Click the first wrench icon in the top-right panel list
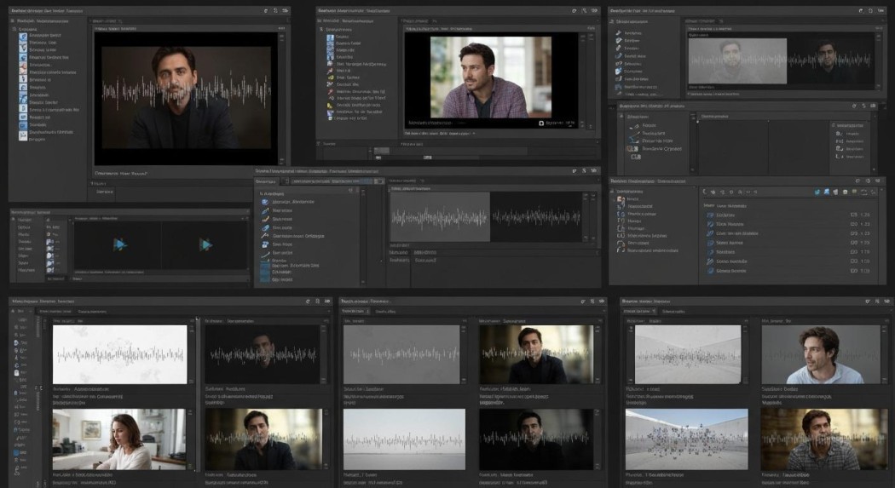This screenshot has width=895, height=488. (x=620, y=32)
